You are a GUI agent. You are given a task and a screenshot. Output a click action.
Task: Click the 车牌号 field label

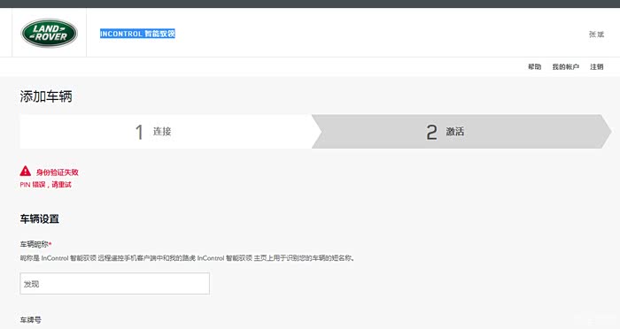tap(30, 320)
